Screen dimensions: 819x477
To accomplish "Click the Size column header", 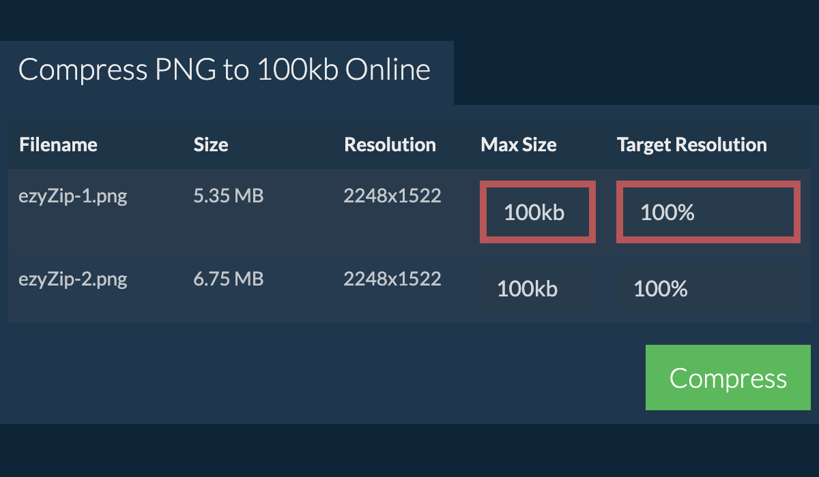I will click(x=210, y=144).
